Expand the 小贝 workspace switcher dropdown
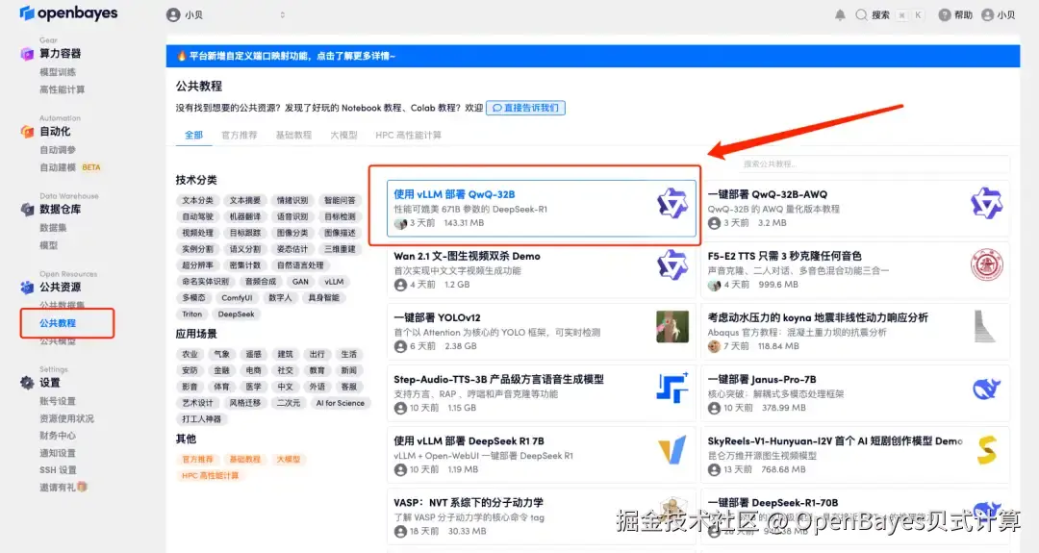Viewport: 1039px width, 553px height. (x=282, y=14)
